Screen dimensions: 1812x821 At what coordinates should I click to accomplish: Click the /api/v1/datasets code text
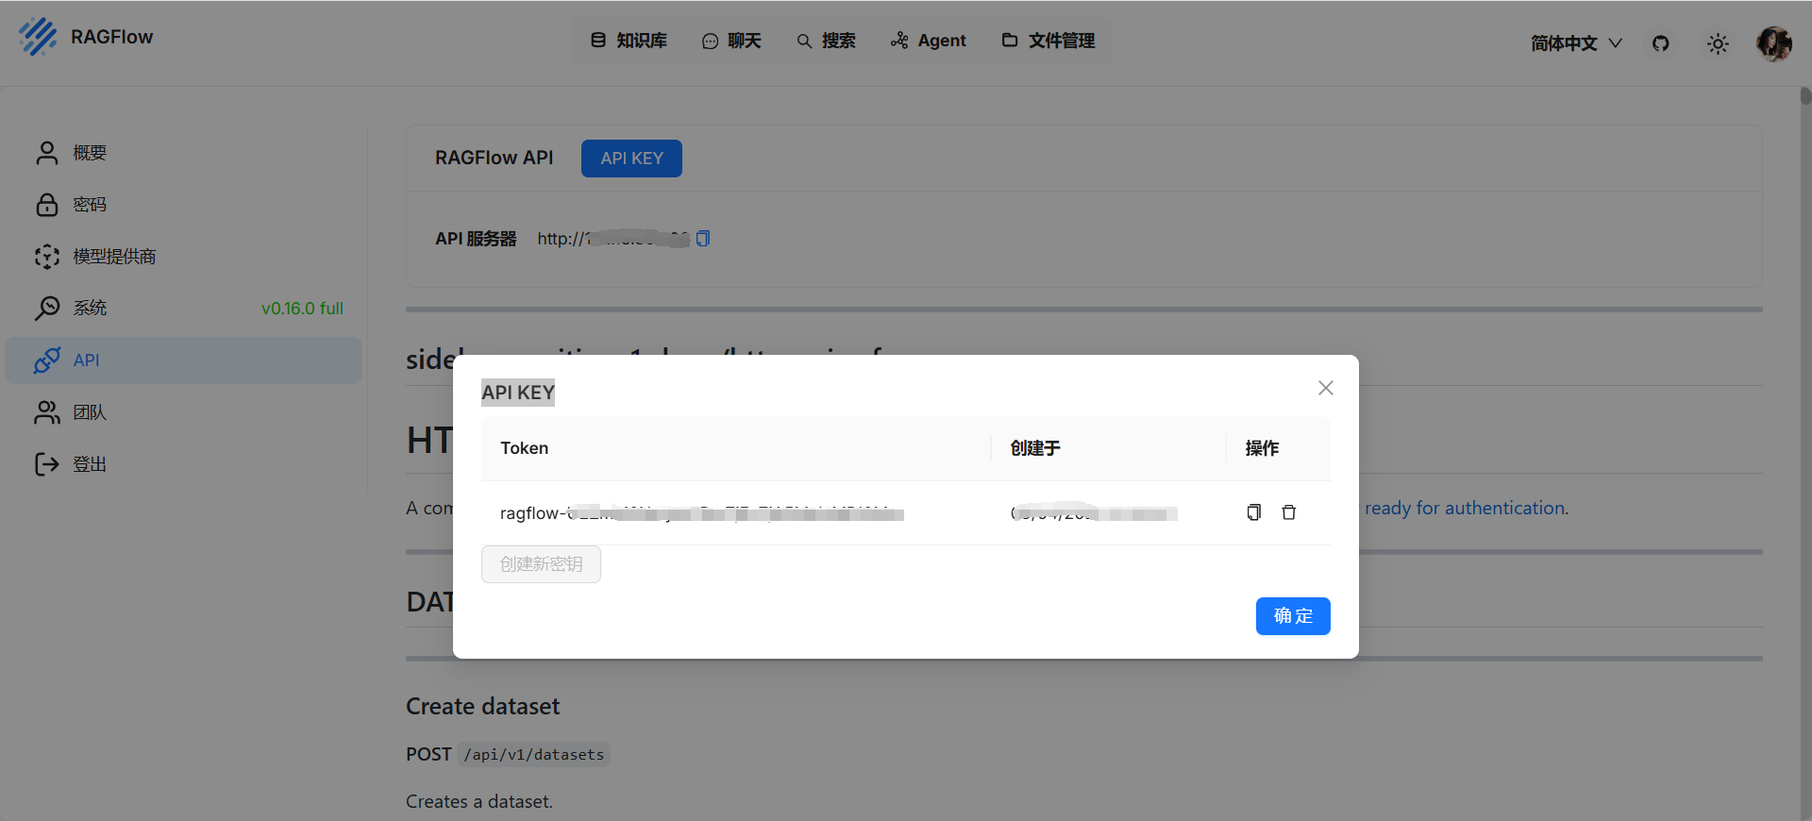point(534,755)
